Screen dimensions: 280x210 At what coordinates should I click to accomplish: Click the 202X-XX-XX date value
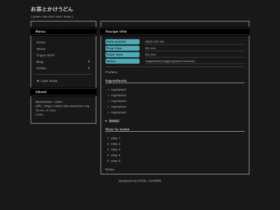155,42
